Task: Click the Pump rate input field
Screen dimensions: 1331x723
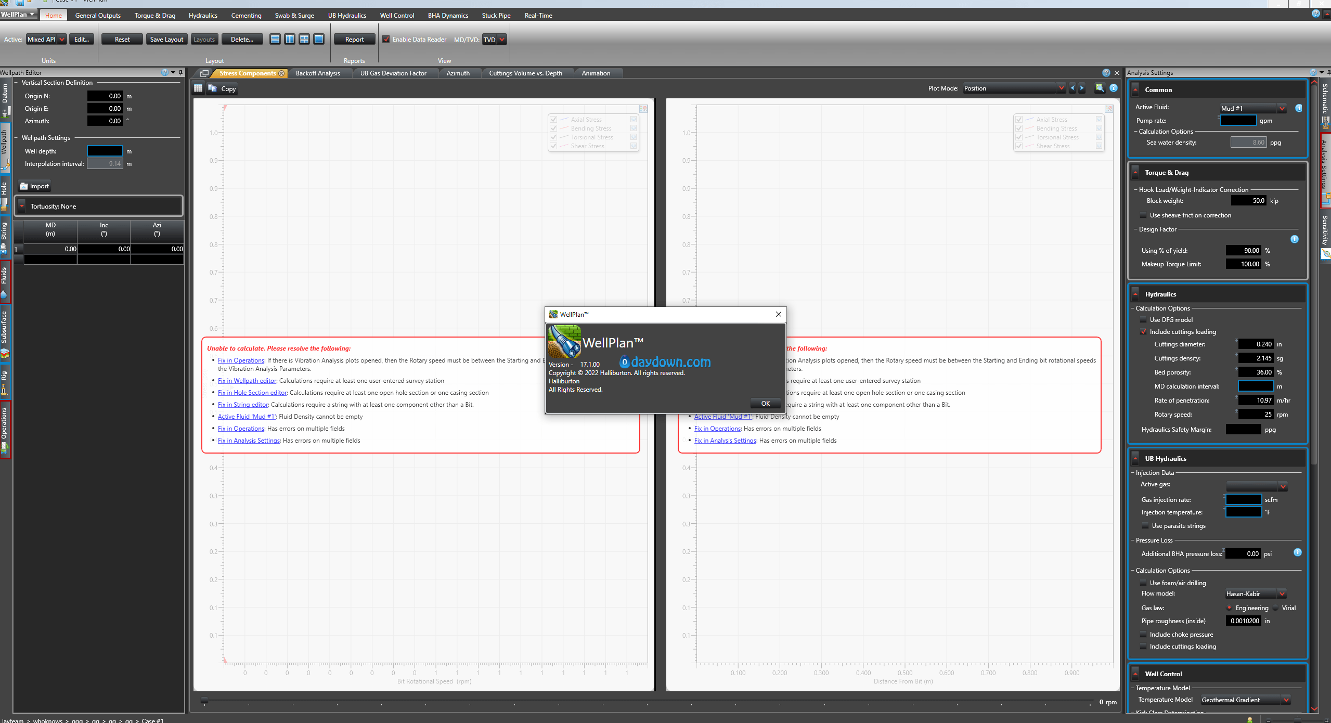Action: click(1238, 121)
